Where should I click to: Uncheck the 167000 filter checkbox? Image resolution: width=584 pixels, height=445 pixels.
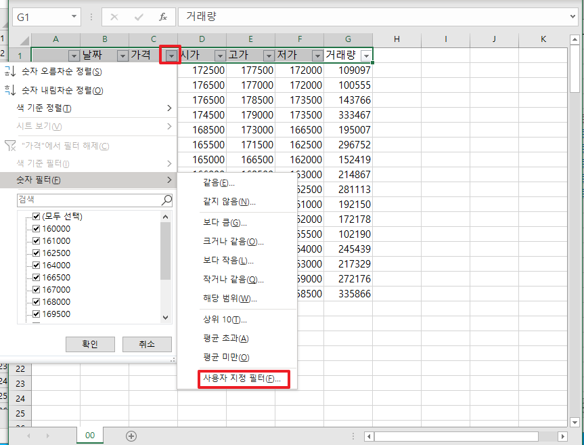tap(36, 290)
